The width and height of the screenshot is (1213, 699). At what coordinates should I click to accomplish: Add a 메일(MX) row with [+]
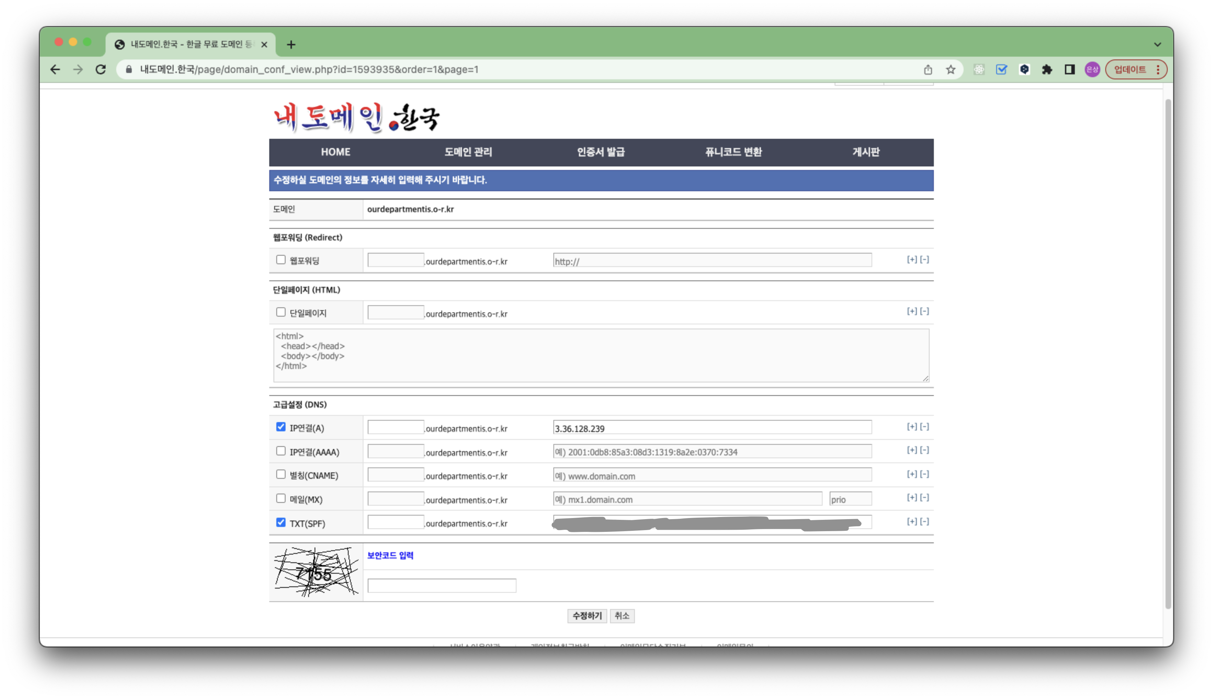tap(912, 498)
